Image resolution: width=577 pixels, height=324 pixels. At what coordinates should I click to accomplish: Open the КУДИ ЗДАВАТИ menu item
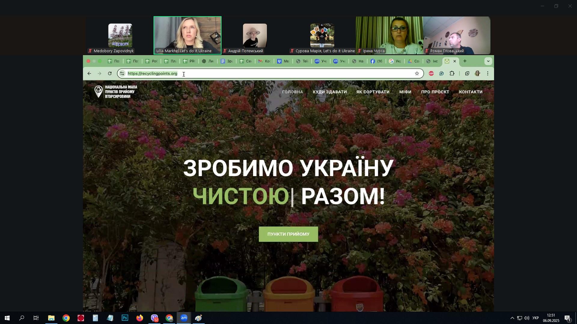[x=330, y=92]
